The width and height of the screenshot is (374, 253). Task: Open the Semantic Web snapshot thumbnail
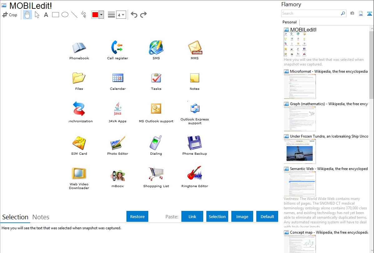click(x=300, y=184)
